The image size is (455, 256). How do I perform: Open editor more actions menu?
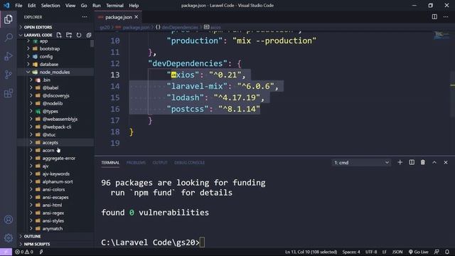pyautogui.click(x=446, y=17)
